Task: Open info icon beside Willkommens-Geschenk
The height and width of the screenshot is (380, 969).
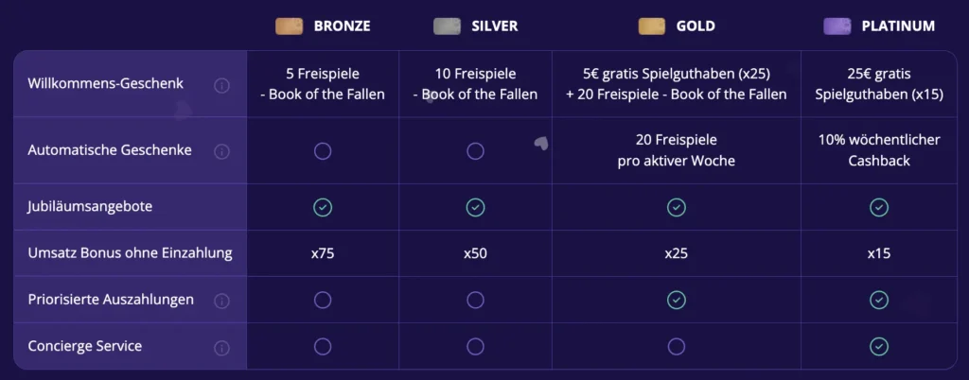Action: coord(222,85)
